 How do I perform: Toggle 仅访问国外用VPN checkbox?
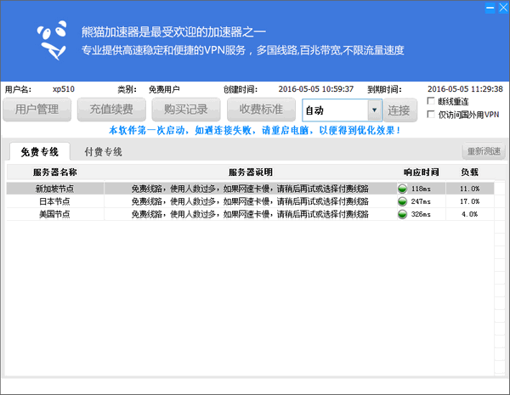431,114
